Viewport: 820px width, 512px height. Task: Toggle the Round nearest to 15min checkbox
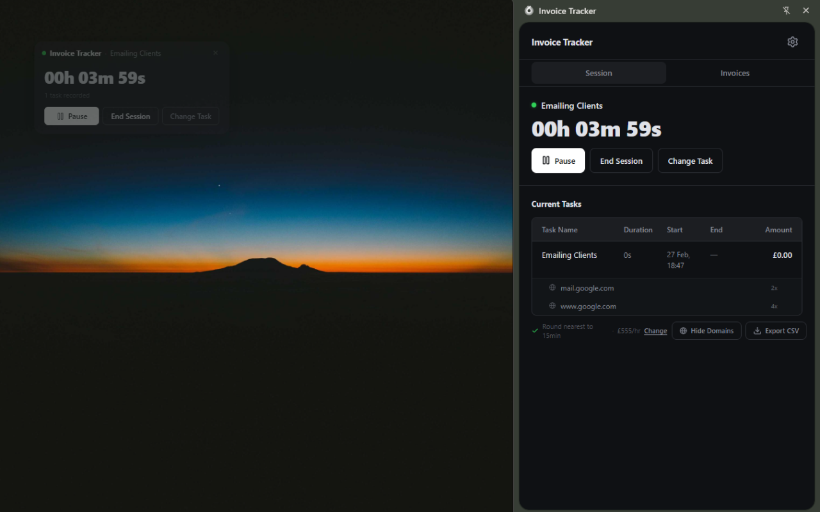(535, 330)
